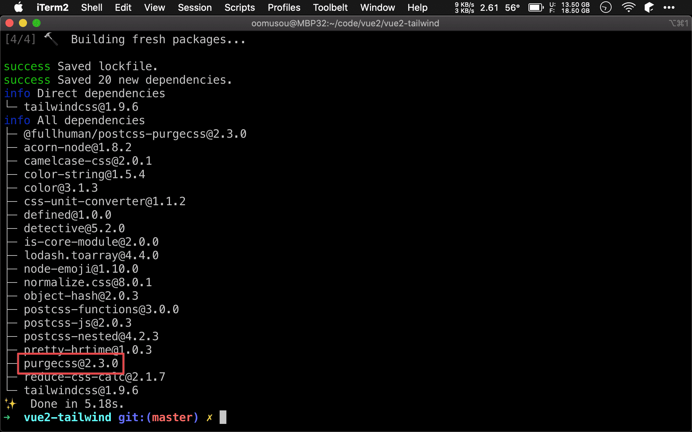Viewport: 692px width, 432px height.
Task: Click the css-unit-converter@1.1.2 entry
Action: (105, 201)
